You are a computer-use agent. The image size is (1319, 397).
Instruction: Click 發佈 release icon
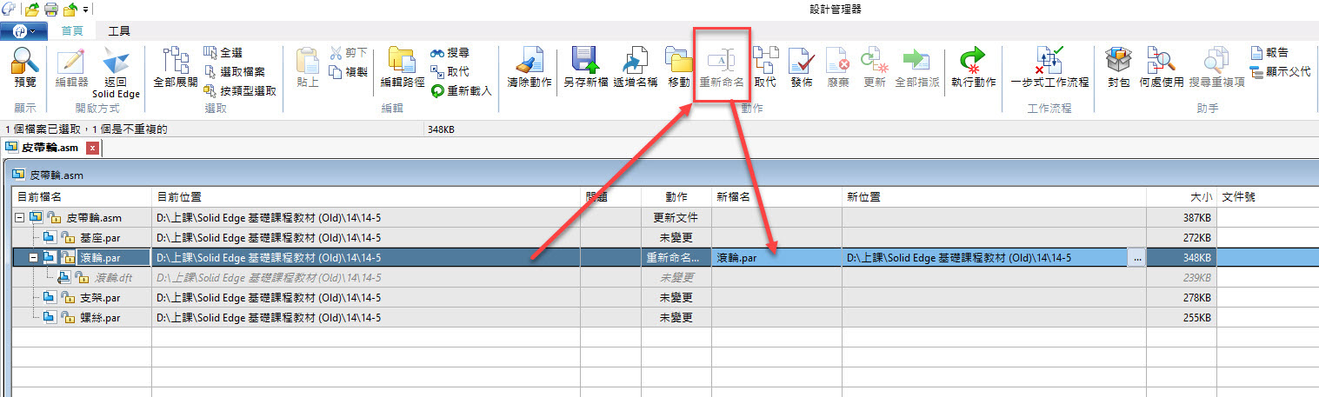pyautogui.click(x=802, y=62)
